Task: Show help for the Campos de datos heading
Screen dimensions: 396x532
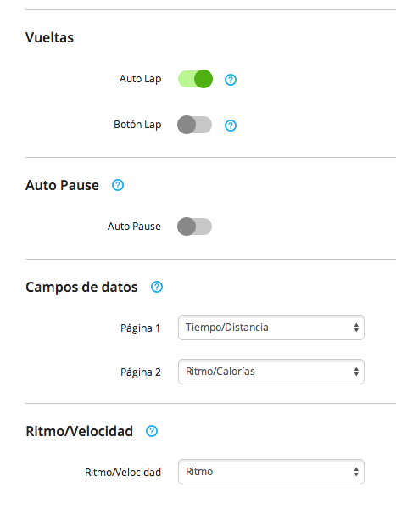Action: pos(157,287)
